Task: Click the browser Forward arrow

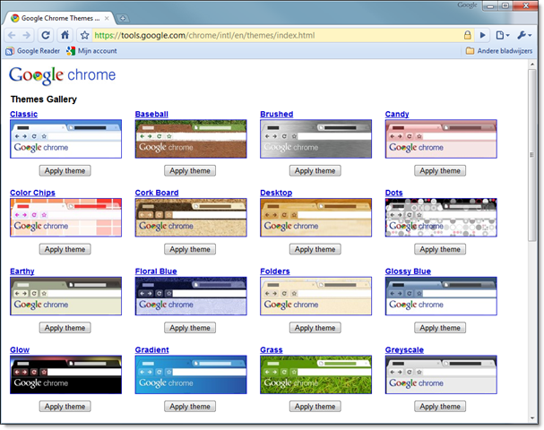Action: pyautogui.click(x=26, y=35)
